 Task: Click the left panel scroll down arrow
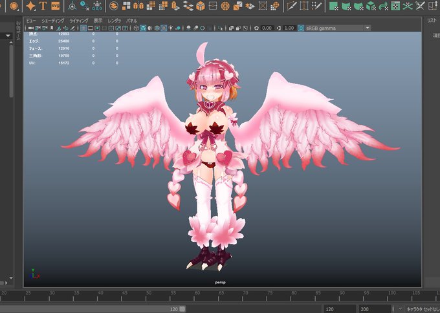[x=11, y=278]
